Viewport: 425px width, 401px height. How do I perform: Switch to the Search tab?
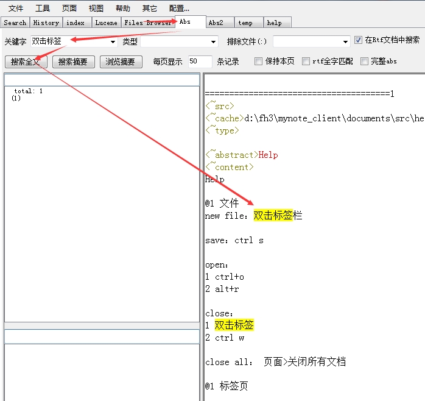(15, 23)
